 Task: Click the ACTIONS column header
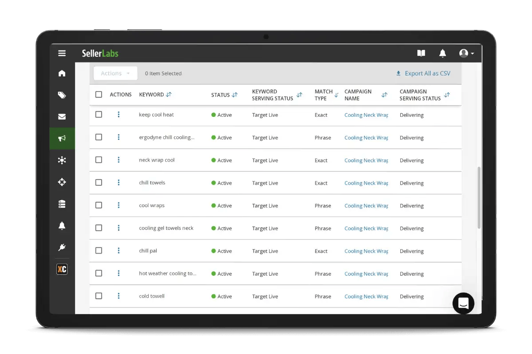(x=121, y=95)
